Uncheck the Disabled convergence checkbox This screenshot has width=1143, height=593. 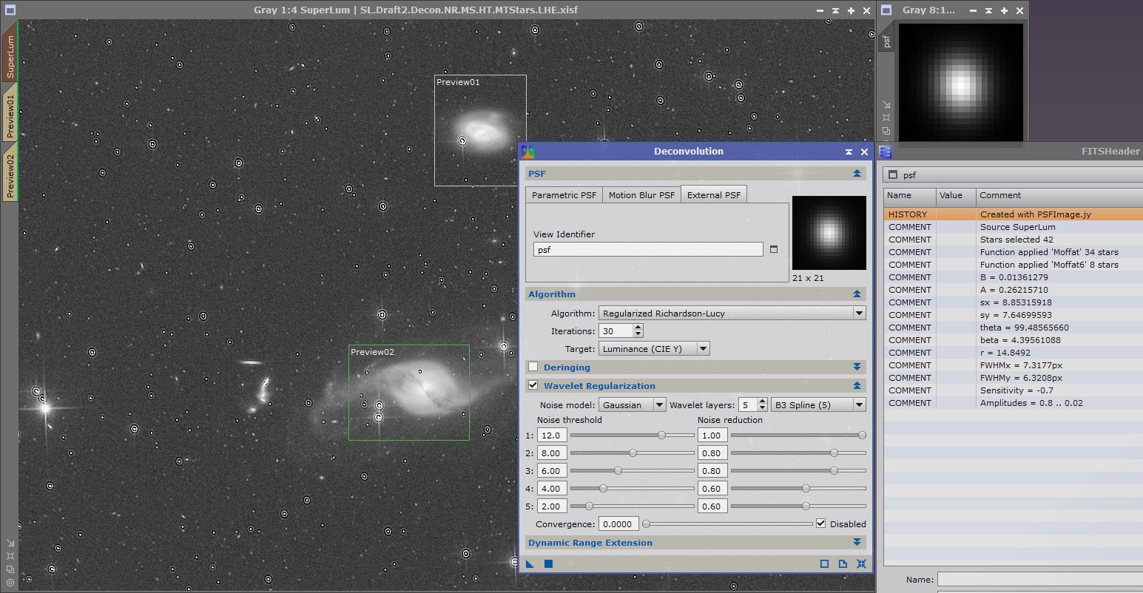pyautogui.click(x=820, y=523)
